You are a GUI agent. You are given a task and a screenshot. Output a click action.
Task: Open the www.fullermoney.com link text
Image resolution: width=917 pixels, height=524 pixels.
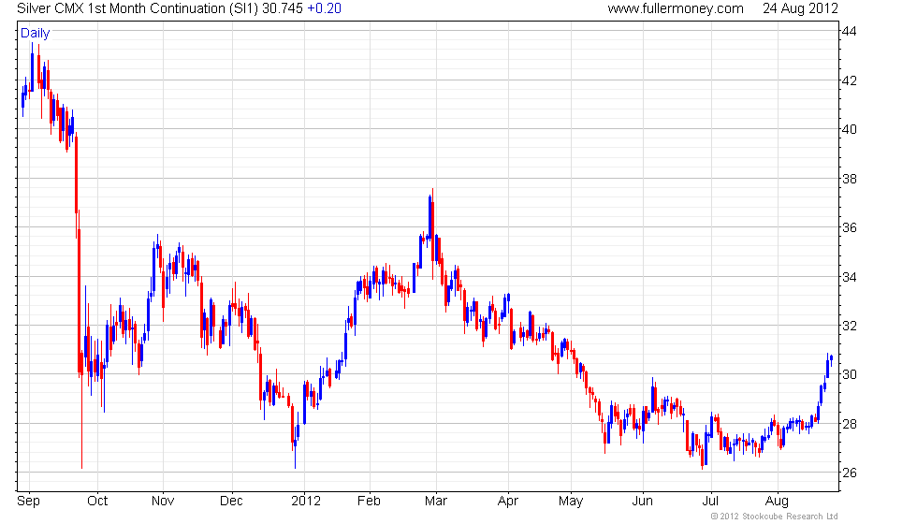(x=676, y=8)
